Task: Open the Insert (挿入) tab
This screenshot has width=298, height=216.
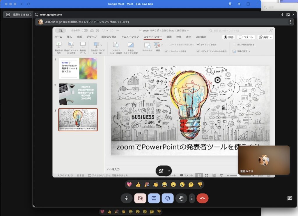Action: (69, 37)
